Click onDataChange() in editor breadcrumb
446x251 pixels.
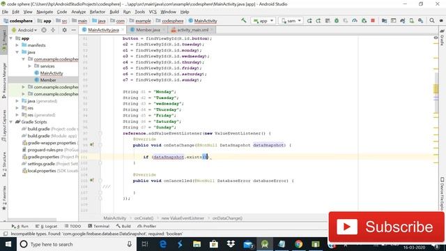[x=228, y=218]
